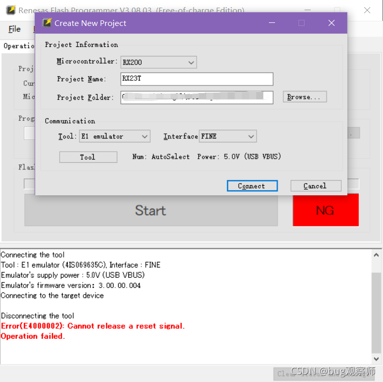The height and width of the screenshot is (382, 383).
Task: Click the Project Folder path field
Action: point(197,97)
